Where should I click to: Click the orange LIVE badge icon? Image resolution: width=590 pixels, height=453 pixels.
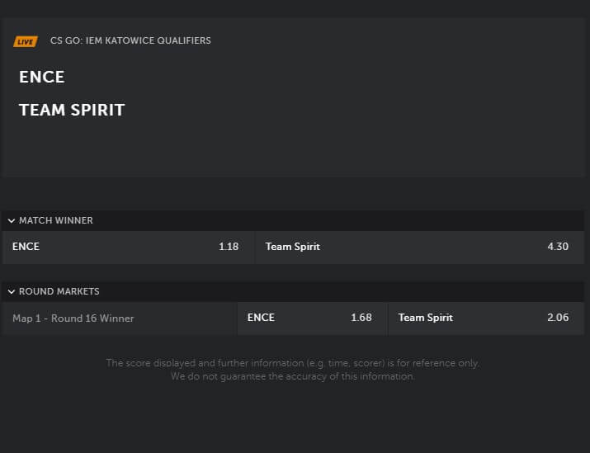pyautogui.click(x=26, y=41)
